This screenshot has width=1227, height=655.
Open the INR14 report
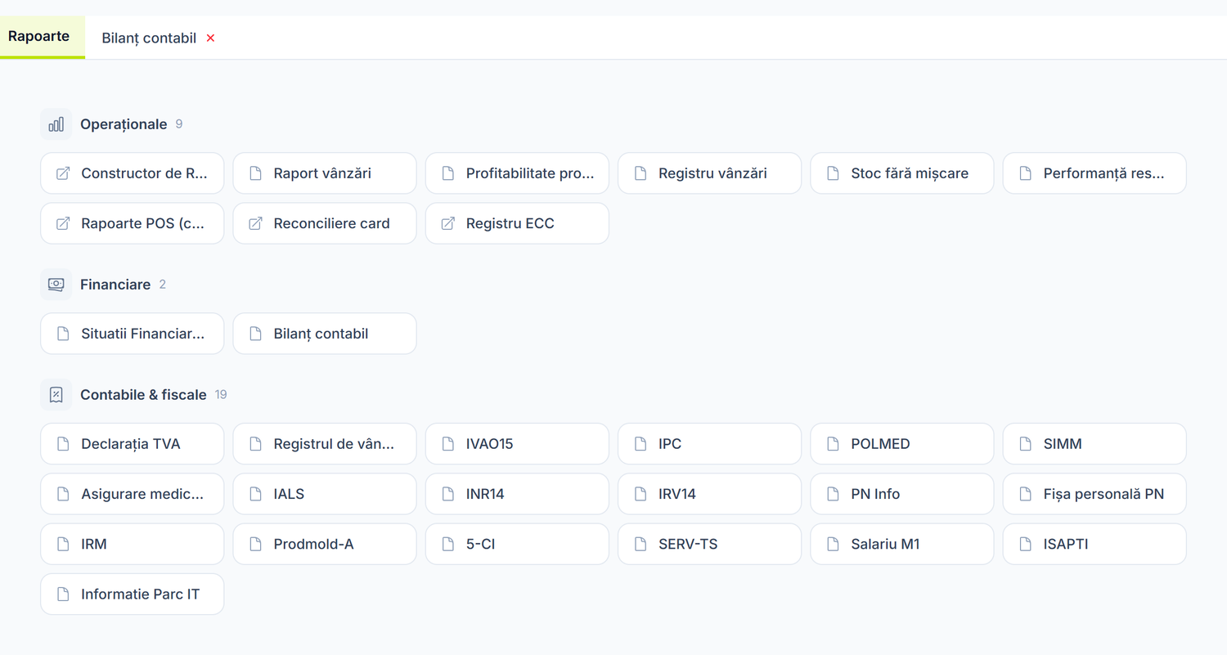pos(517,494)
